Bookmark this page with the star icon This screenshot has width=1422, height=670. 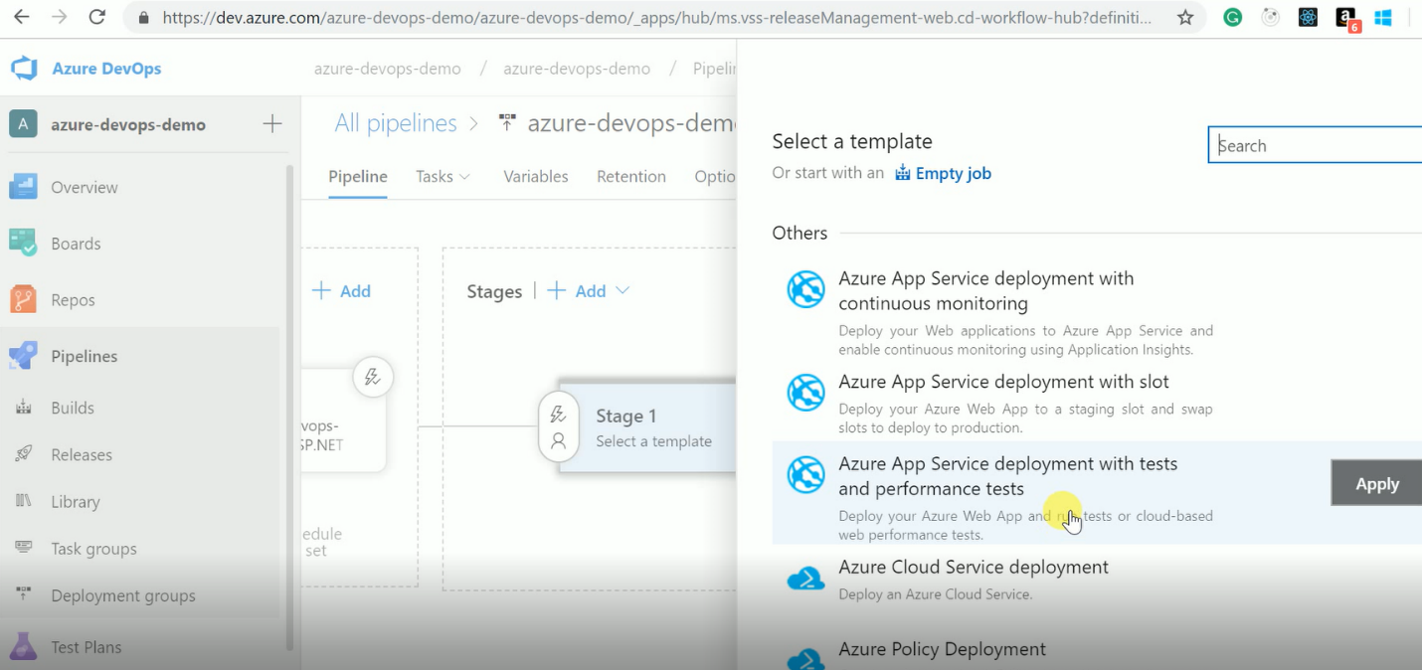1185,18
